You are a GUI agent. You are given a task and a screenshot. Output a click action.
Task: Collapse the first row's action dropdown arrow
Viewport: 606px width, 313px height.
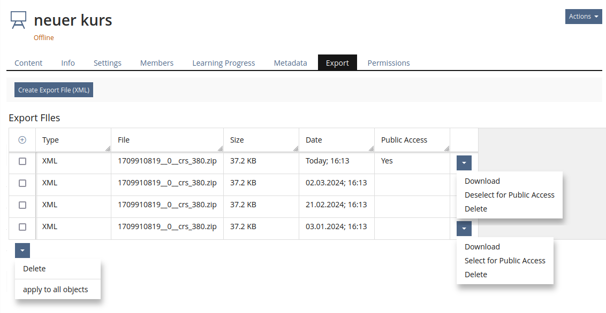464,163
